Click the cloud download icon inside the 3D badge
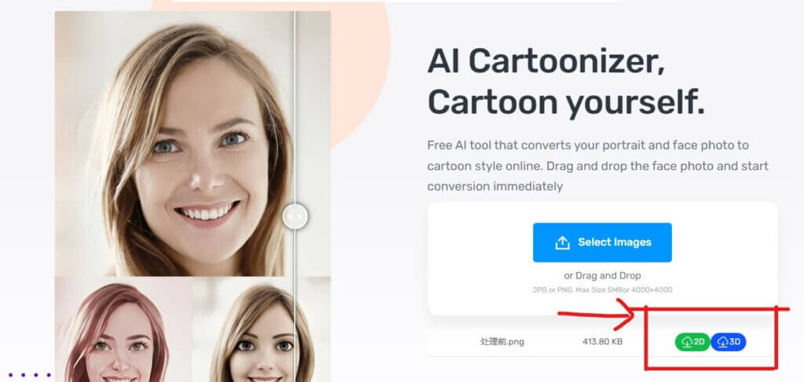The height and width of the screenshot is (382, 804). (x=722, y=341)
